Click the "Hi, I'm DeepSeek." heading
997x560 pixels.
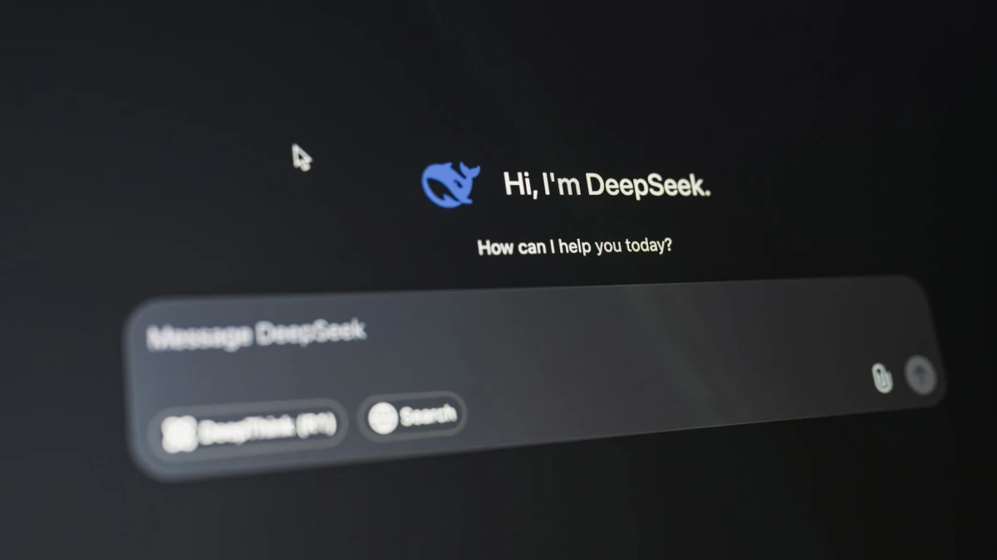[x=607, y=184]
